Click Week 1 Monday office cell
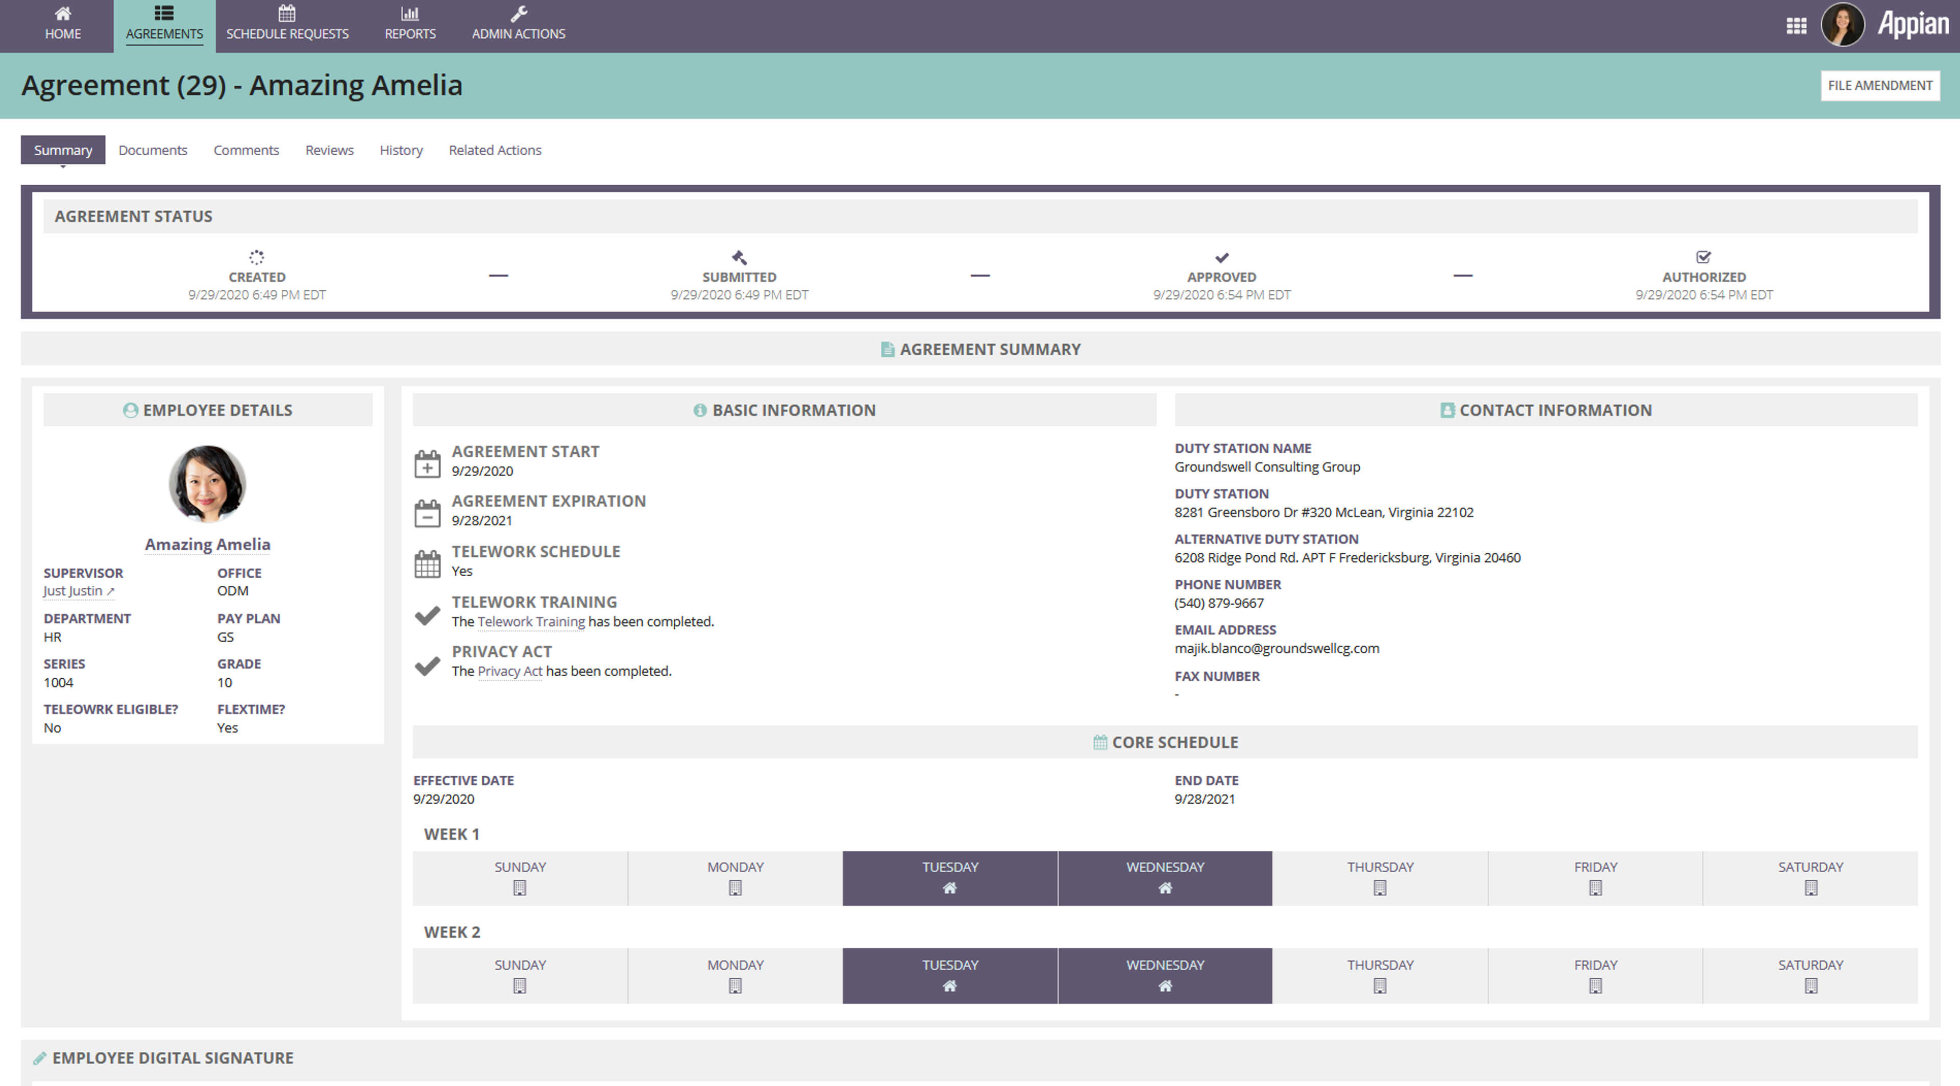 click(735, 878)
